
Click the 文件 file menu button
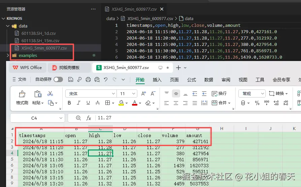(x=19, y=79)
